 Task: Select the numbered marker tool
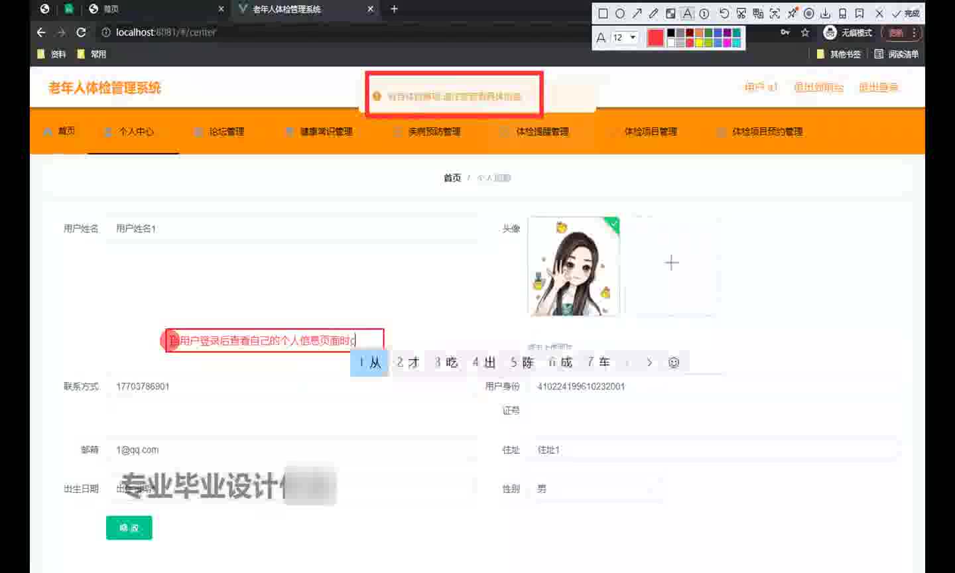click(704, 13)
